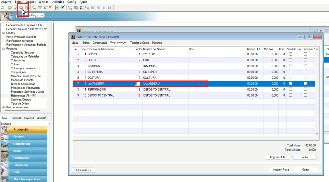Click the funnel filter icon
This screenshot has height=182, width=329.
coord(40,8)
